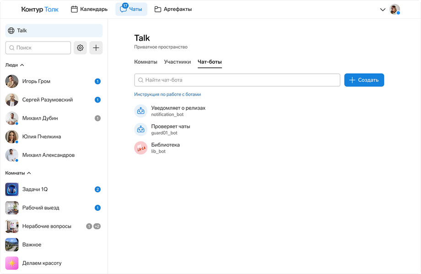Click the Нерабочие вопросы room picture

coord(12,226)
